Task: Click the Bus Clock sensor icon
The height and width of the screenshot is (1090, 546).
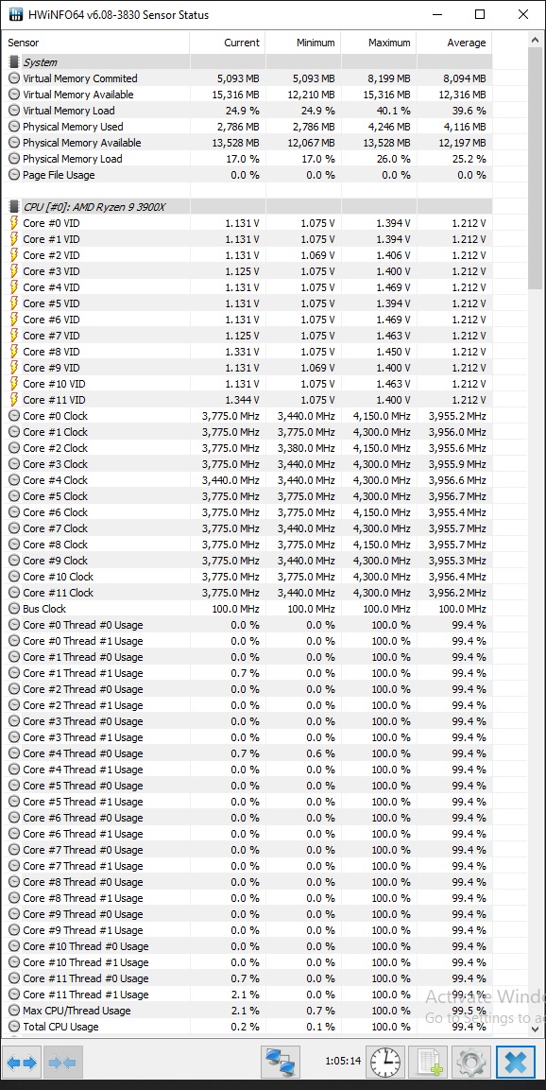Action: click(x=14, y=609)
